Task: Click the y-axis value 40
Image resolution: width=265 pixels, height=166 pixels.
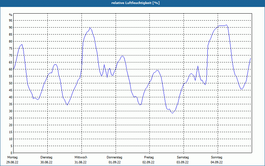Action: [11, 97]
